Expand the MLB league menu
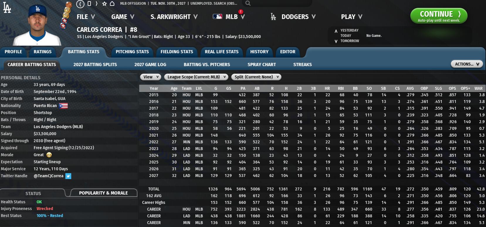The height and width of the screenshot is (227, 486). pyautogui.click(x=235, y=17)
